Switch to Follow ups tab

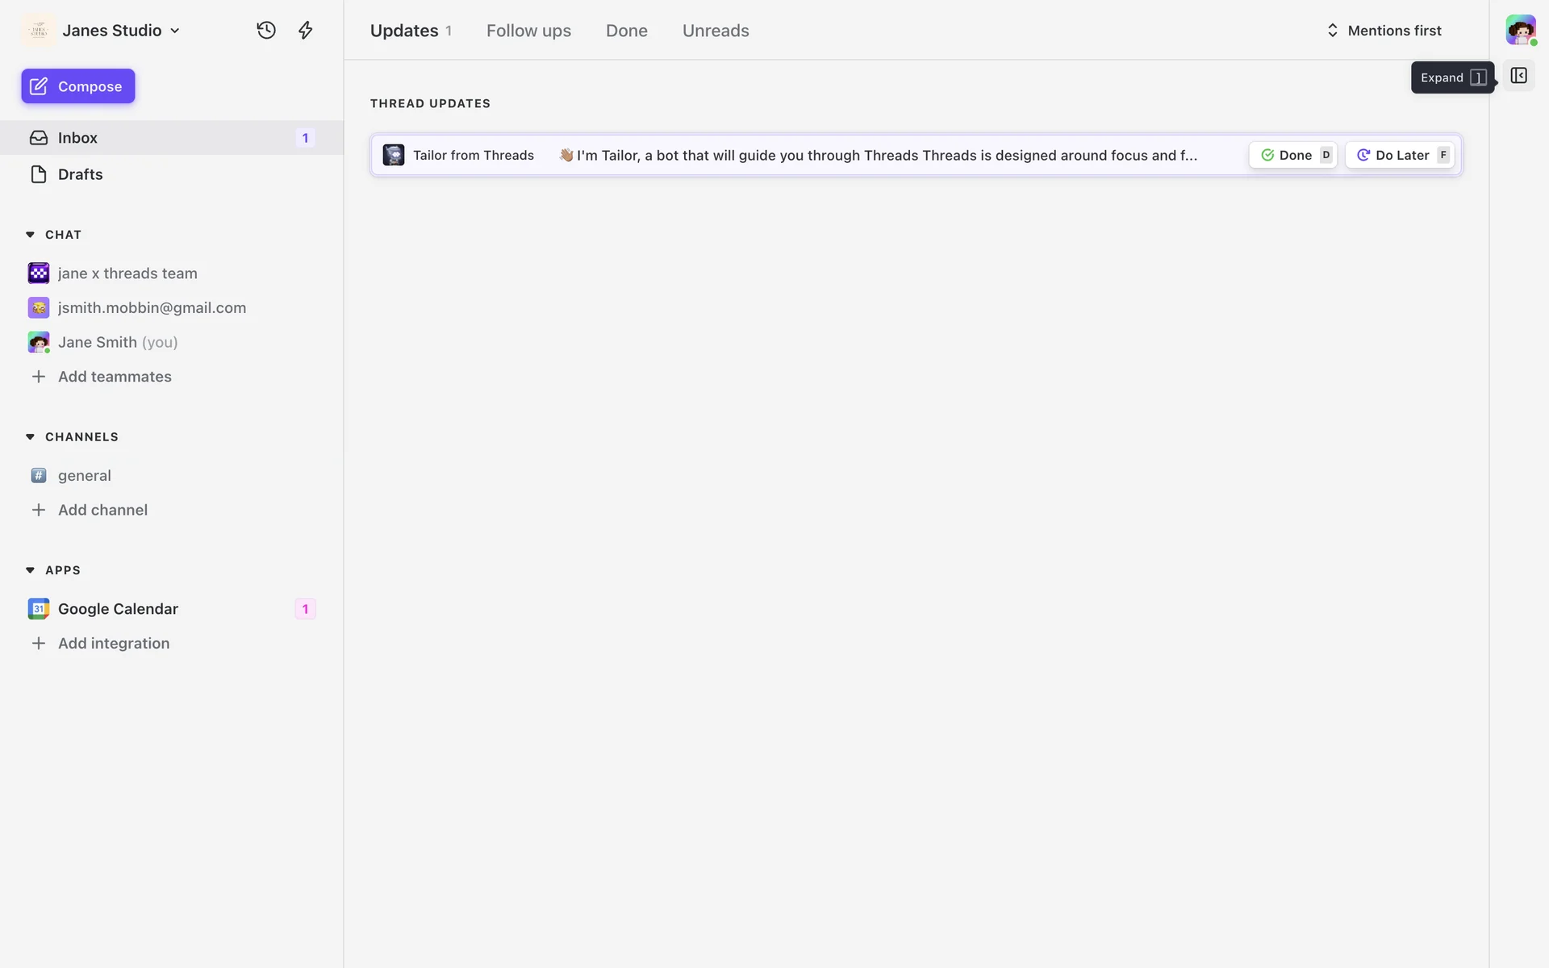coord(528,31)
